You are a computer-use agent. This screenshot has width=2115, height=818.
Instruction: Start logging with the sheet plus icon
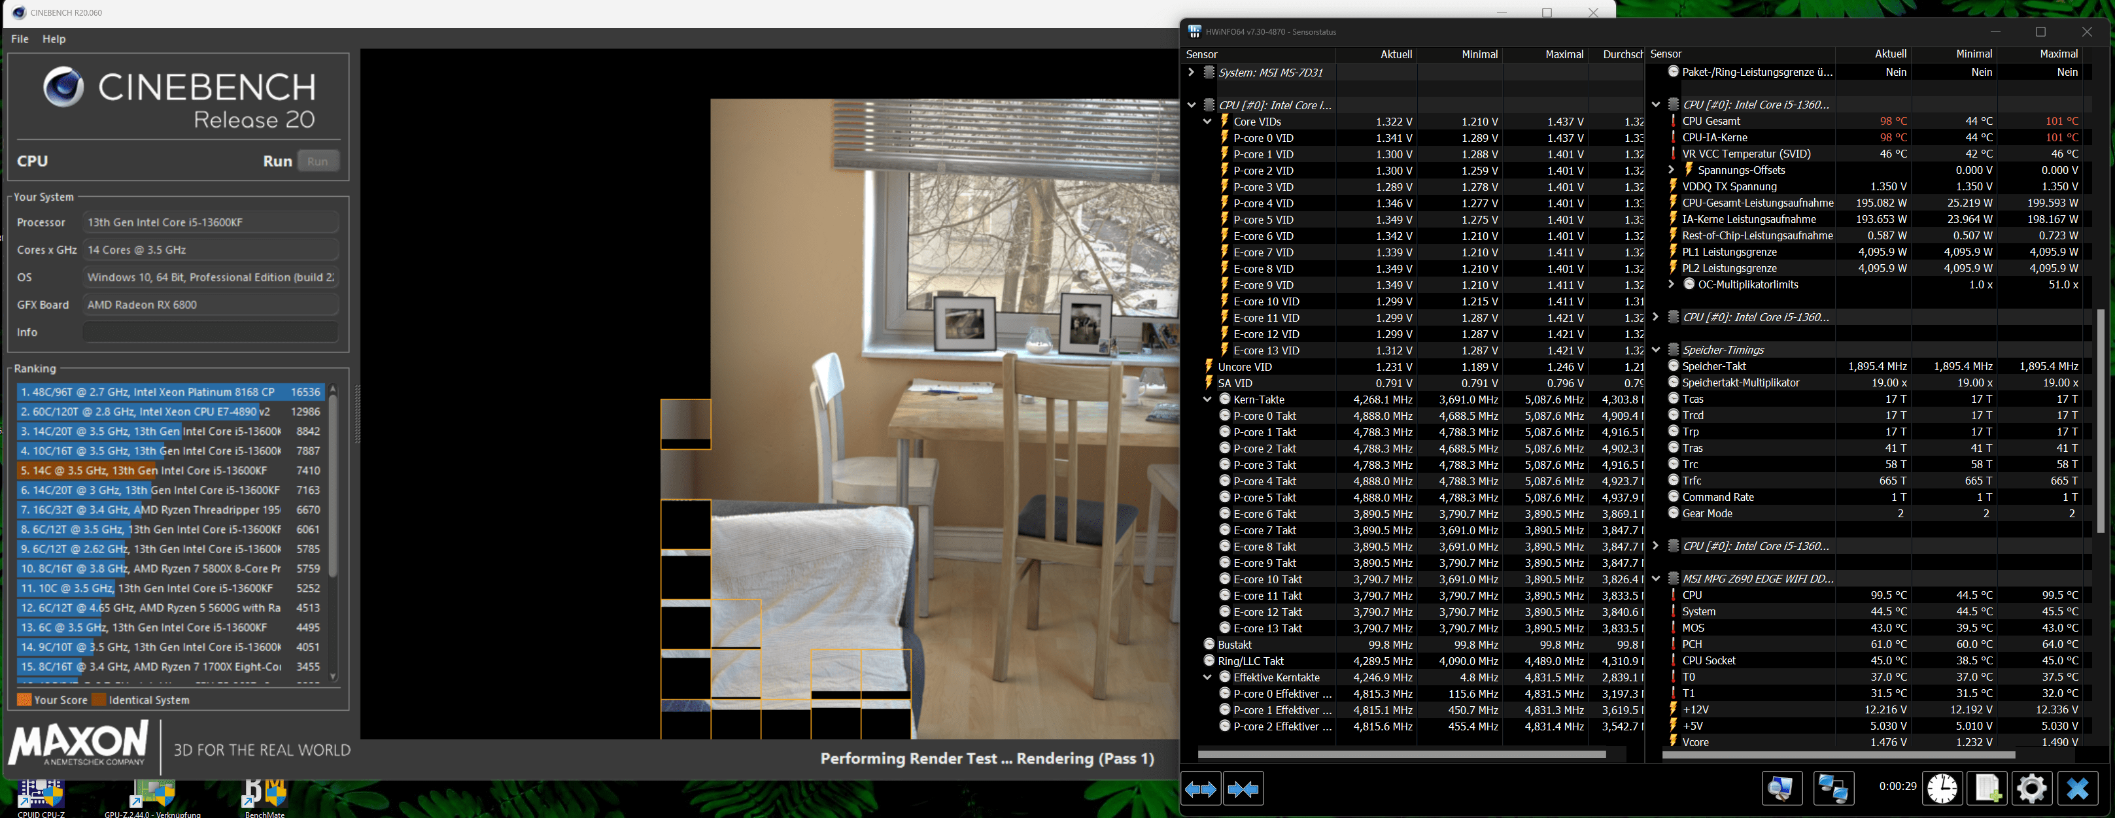pyautogui.click(x=1987, y=789)
